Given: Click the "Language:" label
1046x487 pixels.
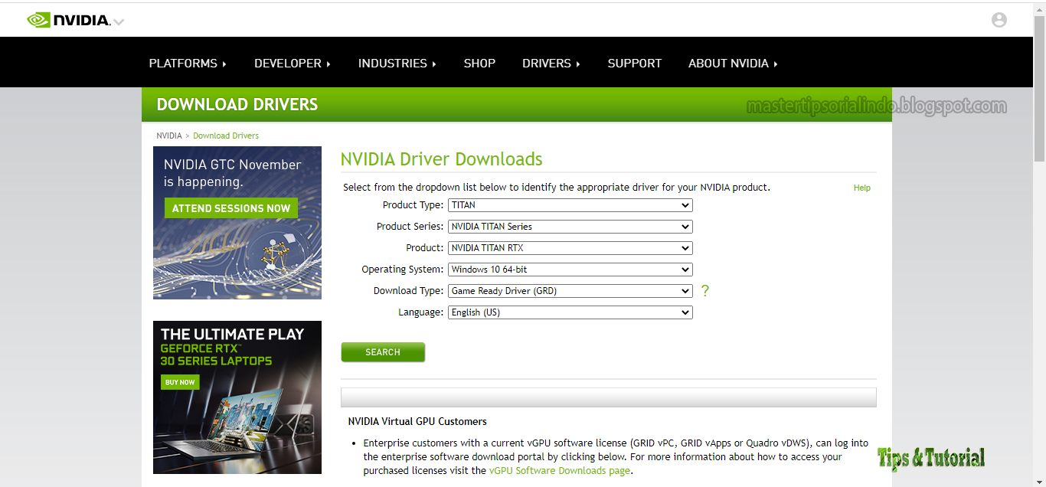Looking at the screenshot, I should (420, 312).
